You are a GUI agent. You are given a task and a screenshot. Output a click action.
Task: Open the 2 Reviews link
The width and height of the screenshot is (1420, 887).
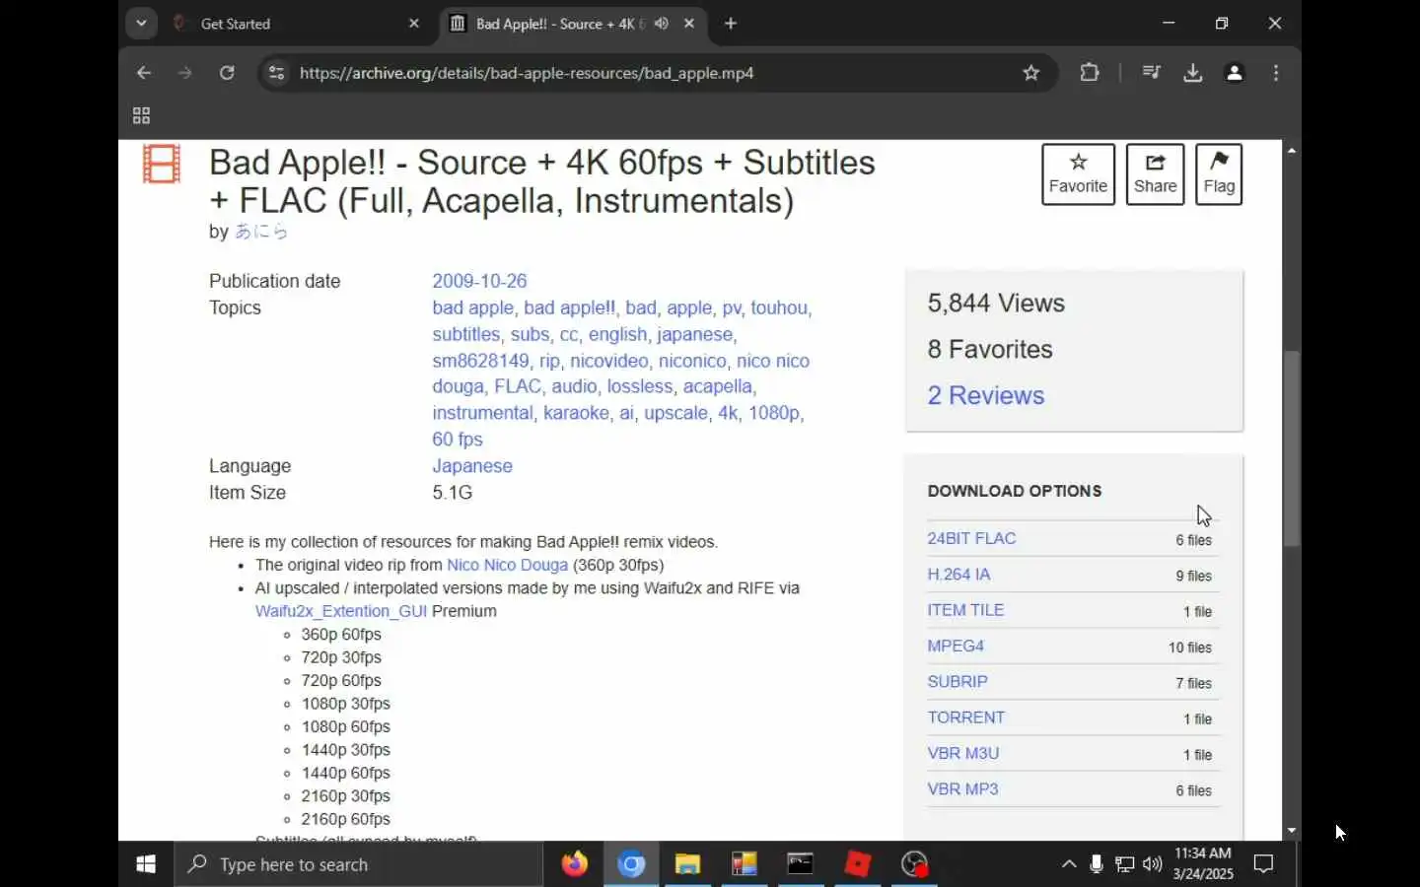pyautogui.click(x=985, y=395)
